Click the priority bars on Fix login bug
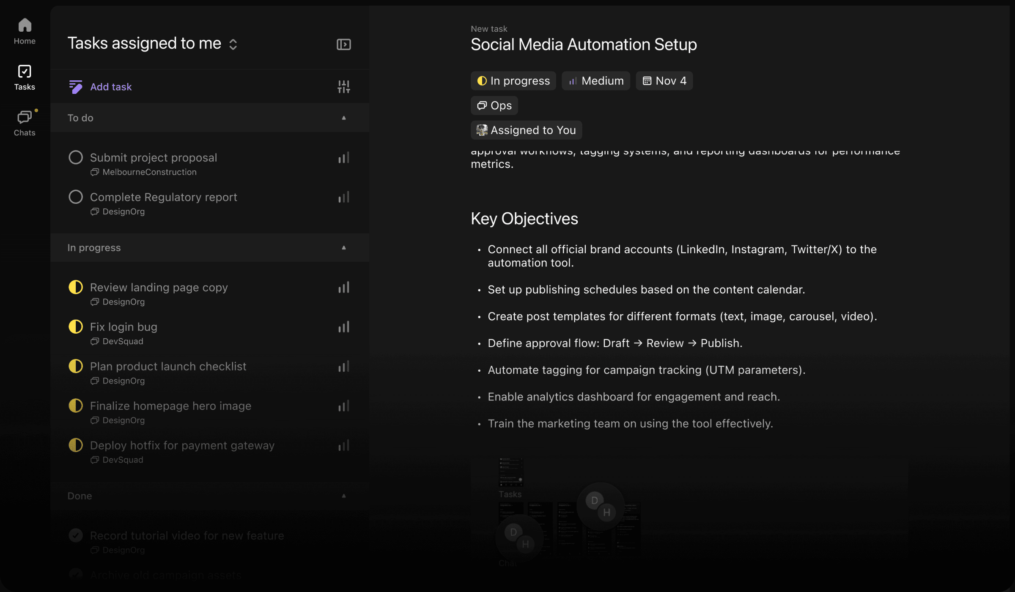 pos(343,326)
